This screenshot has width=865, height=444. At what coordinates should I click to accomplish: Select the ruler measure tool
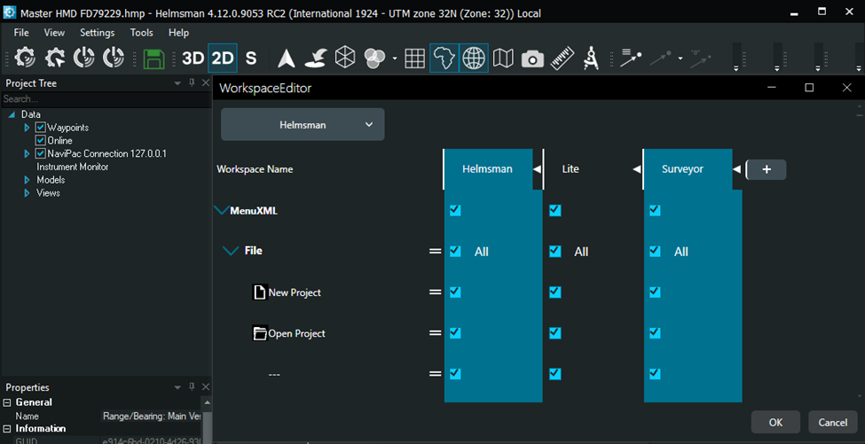pos(562,58)
